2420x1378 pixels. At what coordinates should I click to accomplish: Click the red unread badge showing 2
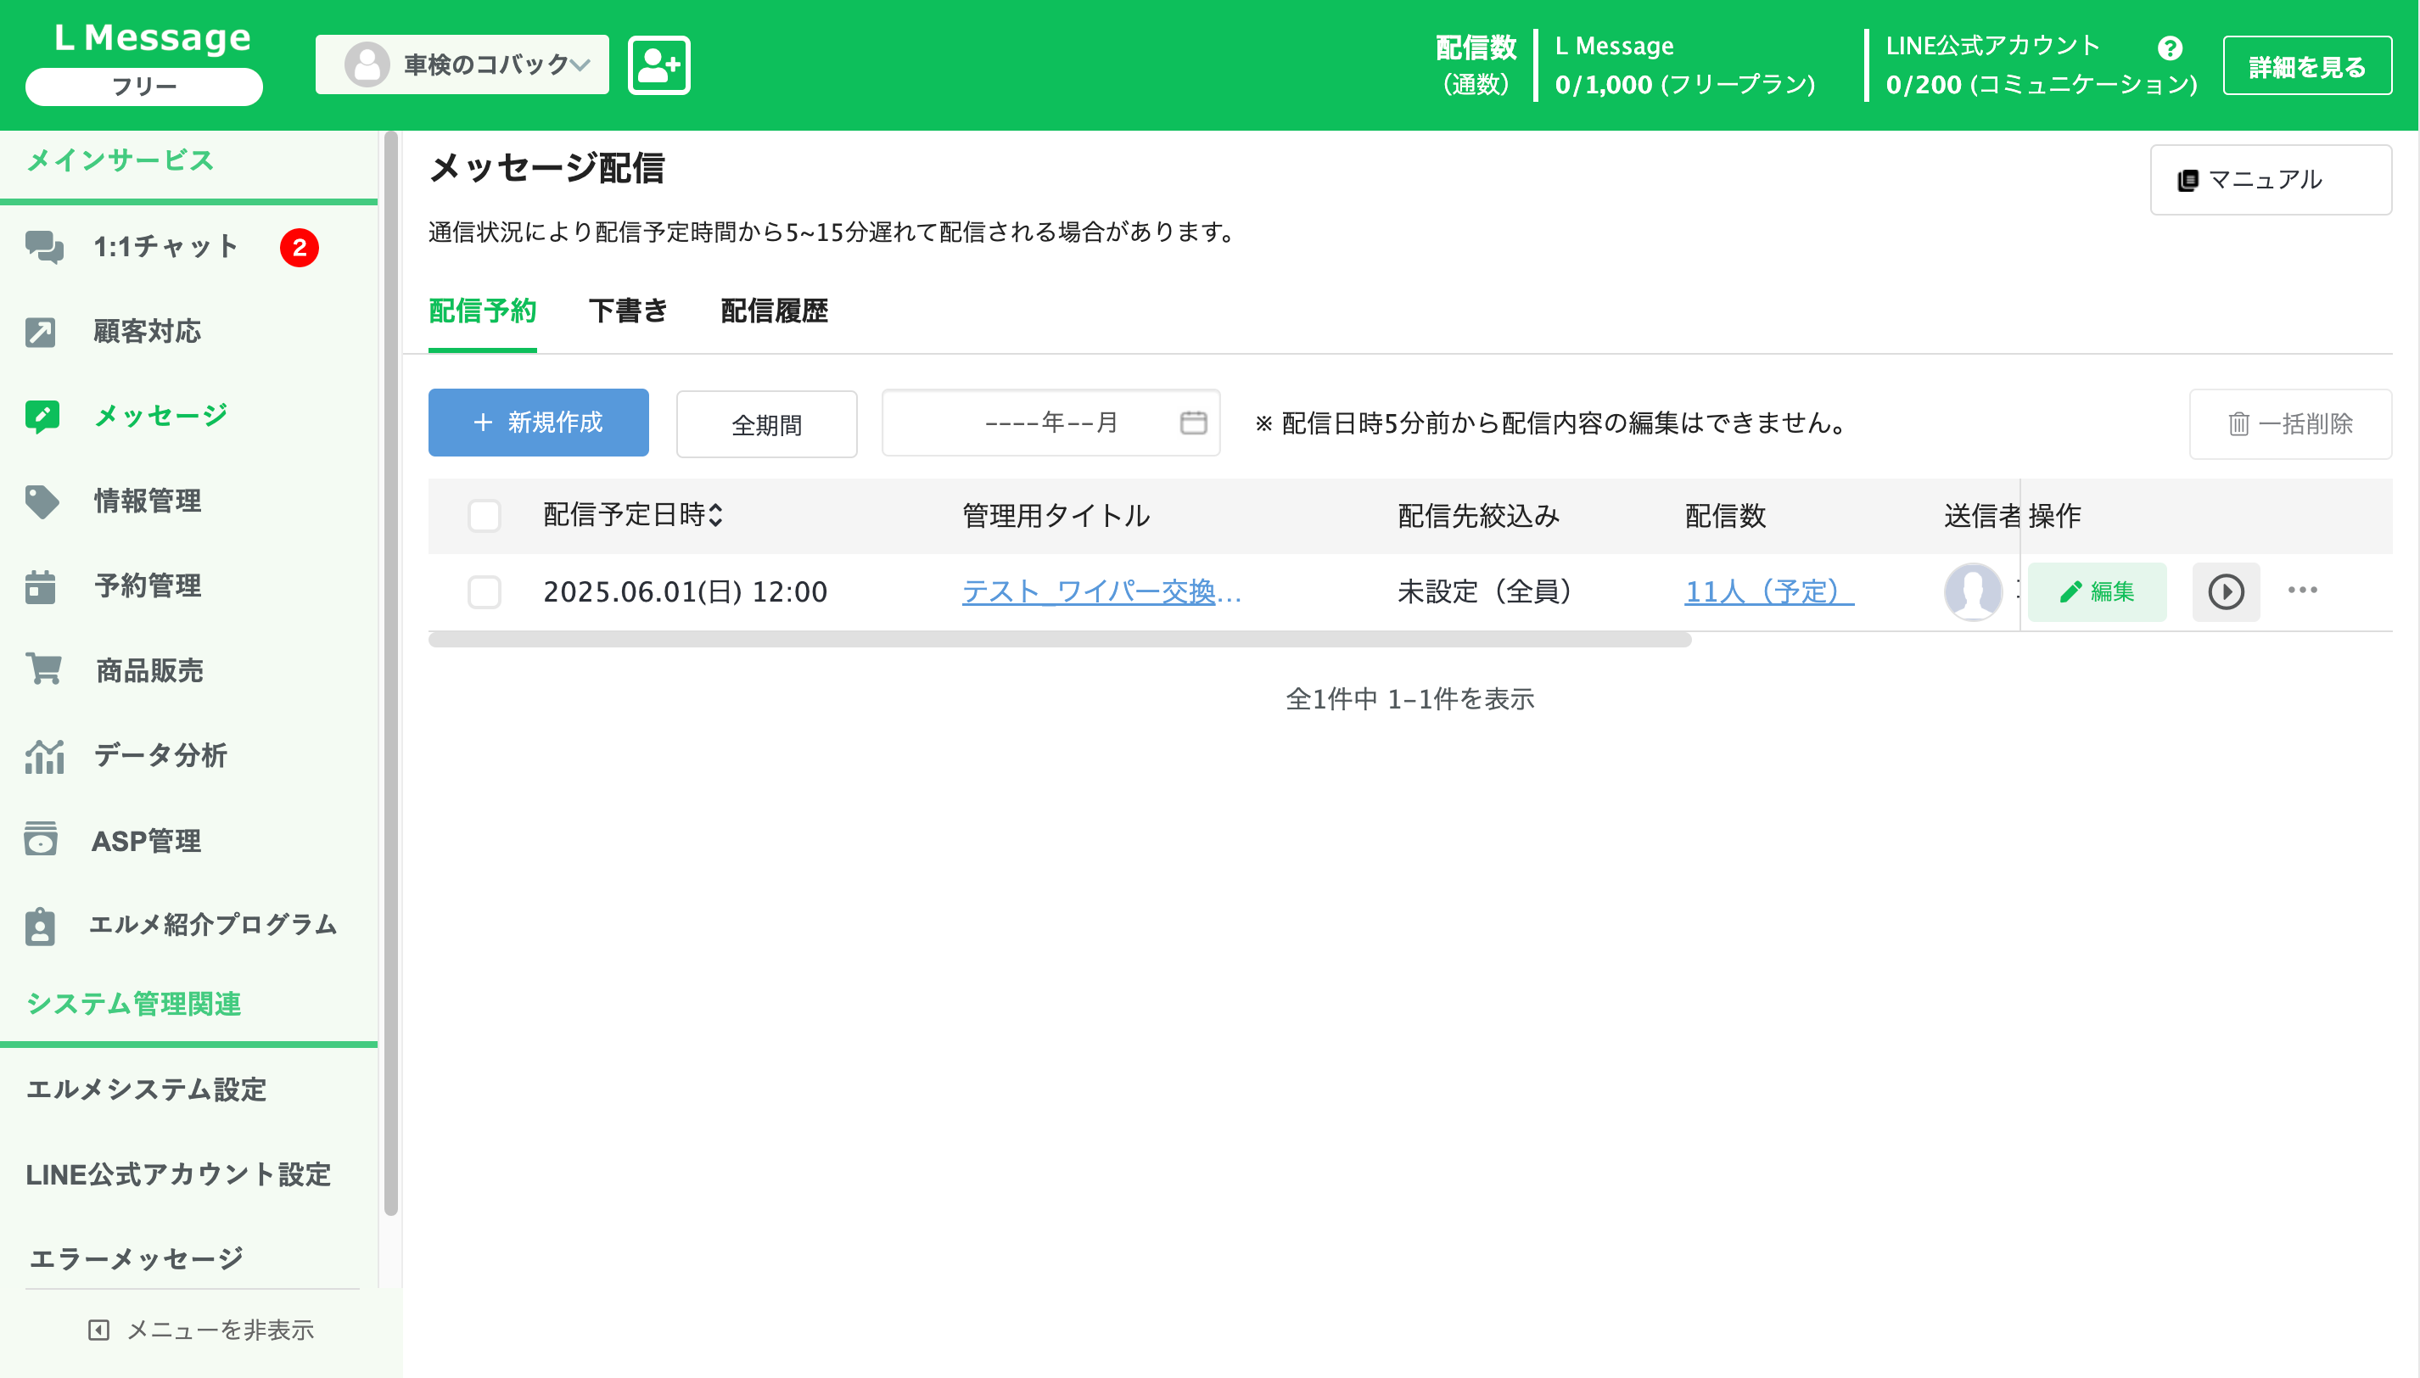click(299, 248)
